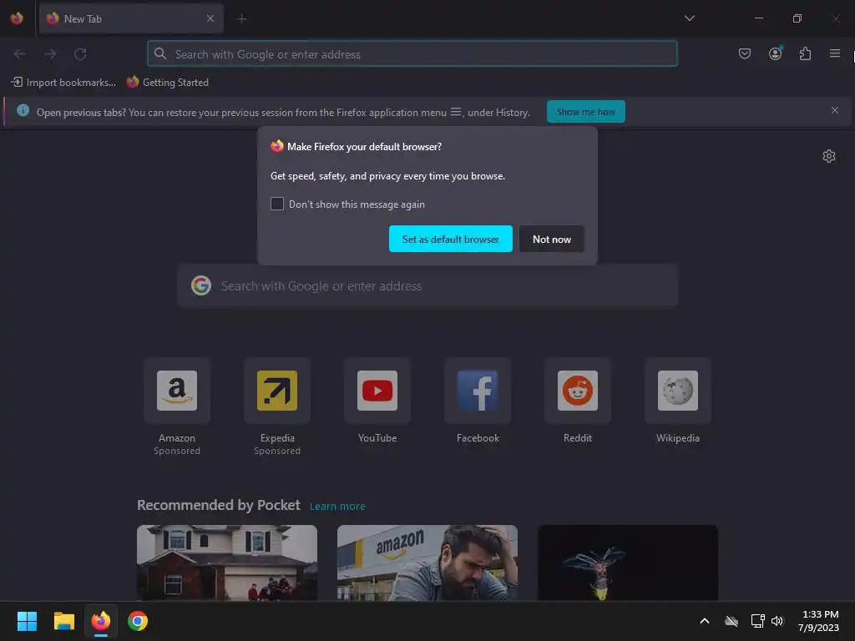Open the Firefox application hamburger menu
Image resolution: width=855 pixels, height=641 pixels.
coord(834,53)
